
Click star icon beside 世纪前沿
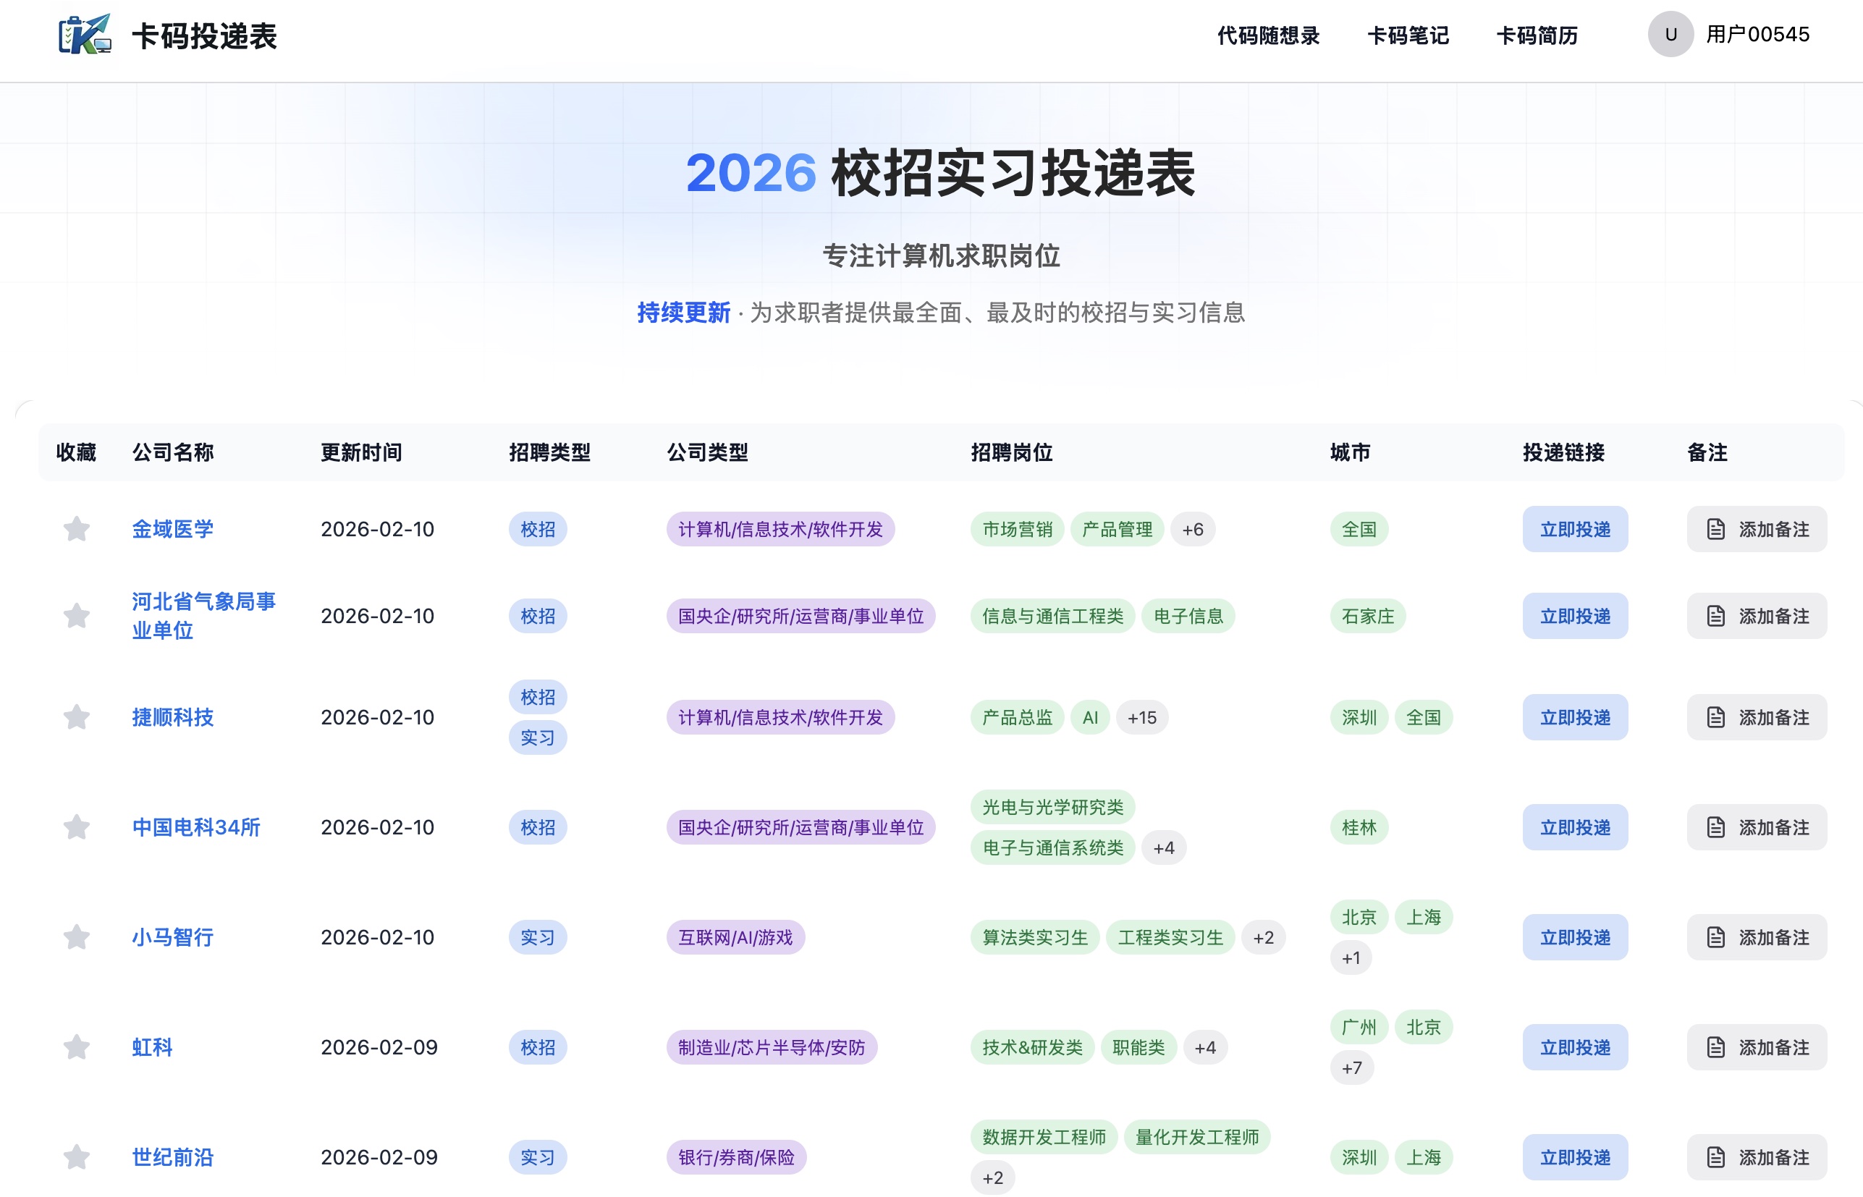pyautogui.click(x=76, y=1157)
